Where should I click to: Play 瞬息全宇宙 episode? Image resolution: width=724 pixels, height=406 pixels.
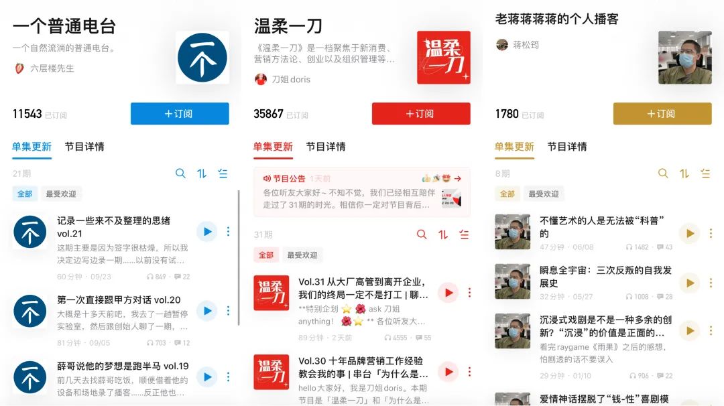[690, 283]
